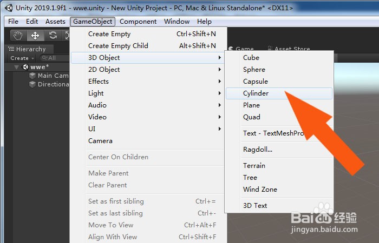This screenshot has width=379, height=243.
Task: Click the Main Camera cube icon
Action: (32, 76)
